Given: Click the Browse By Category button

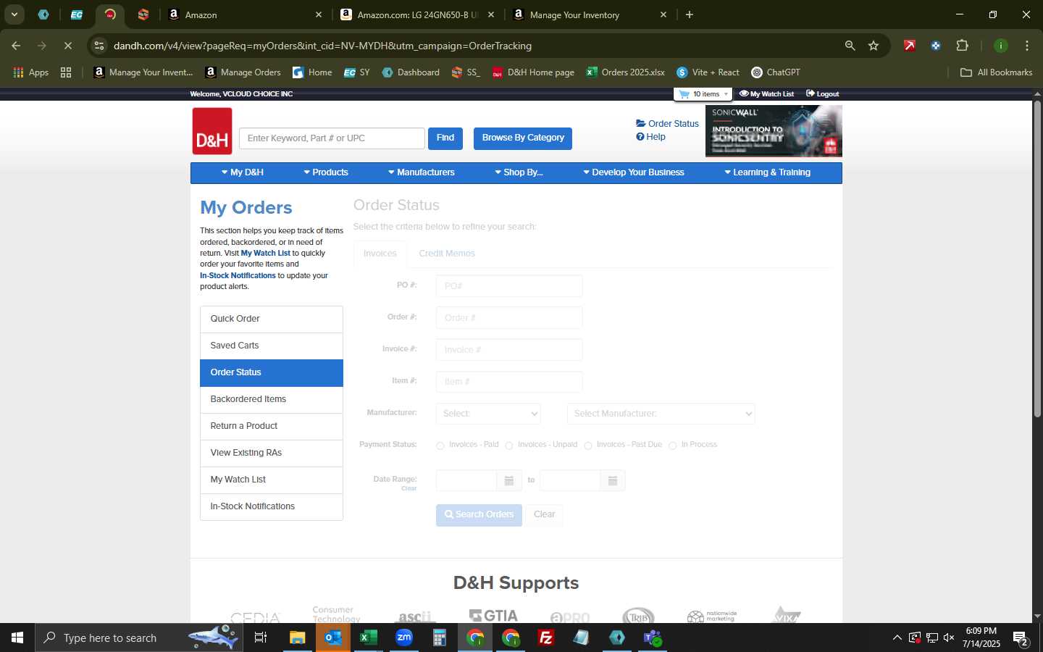Looking at the screenshot, I should [523, 138].
